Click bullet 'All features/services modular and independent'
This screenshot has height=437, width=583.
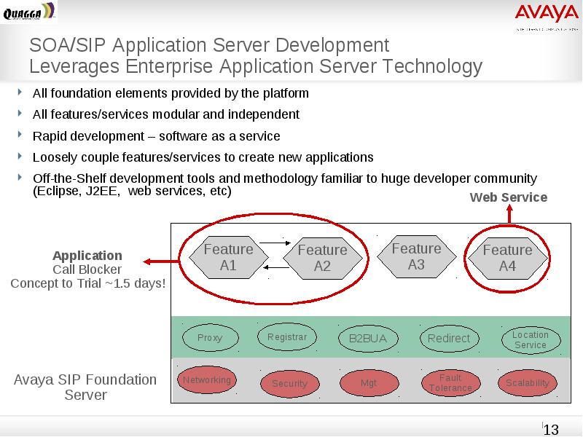point(166,114)
